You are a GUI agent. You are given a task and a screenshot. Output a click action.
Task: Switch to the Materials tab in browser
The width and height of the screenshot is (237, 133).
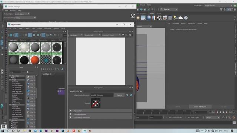(x=13, y=40)
